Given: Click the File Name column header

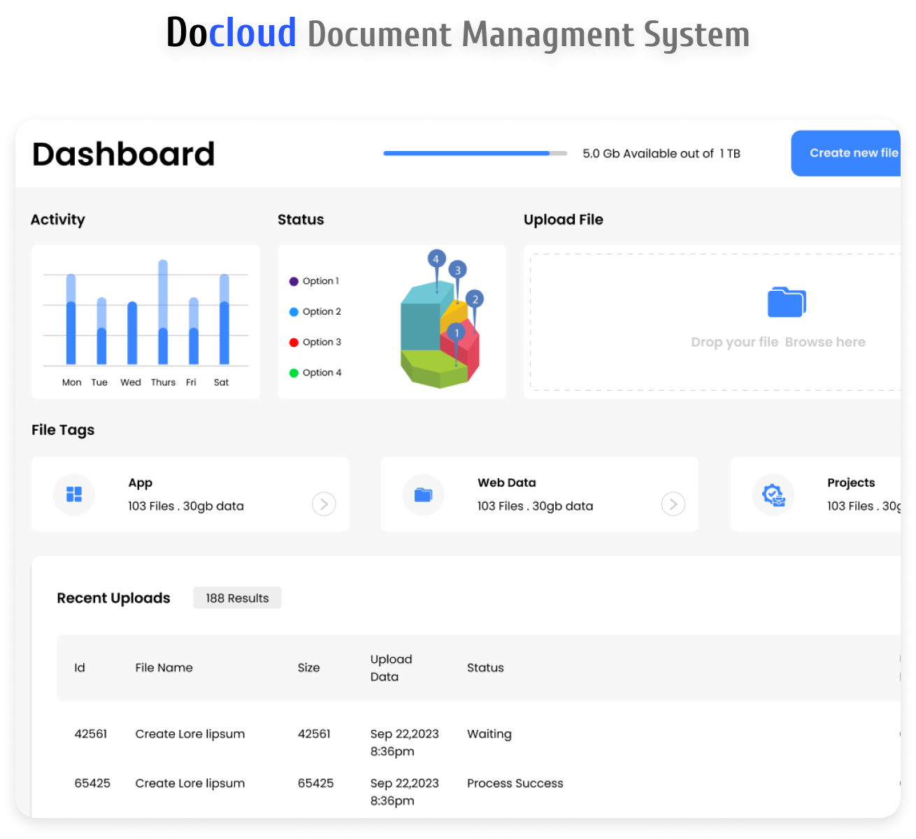Looking at the screenshot, I should click(x=164, y=668).
